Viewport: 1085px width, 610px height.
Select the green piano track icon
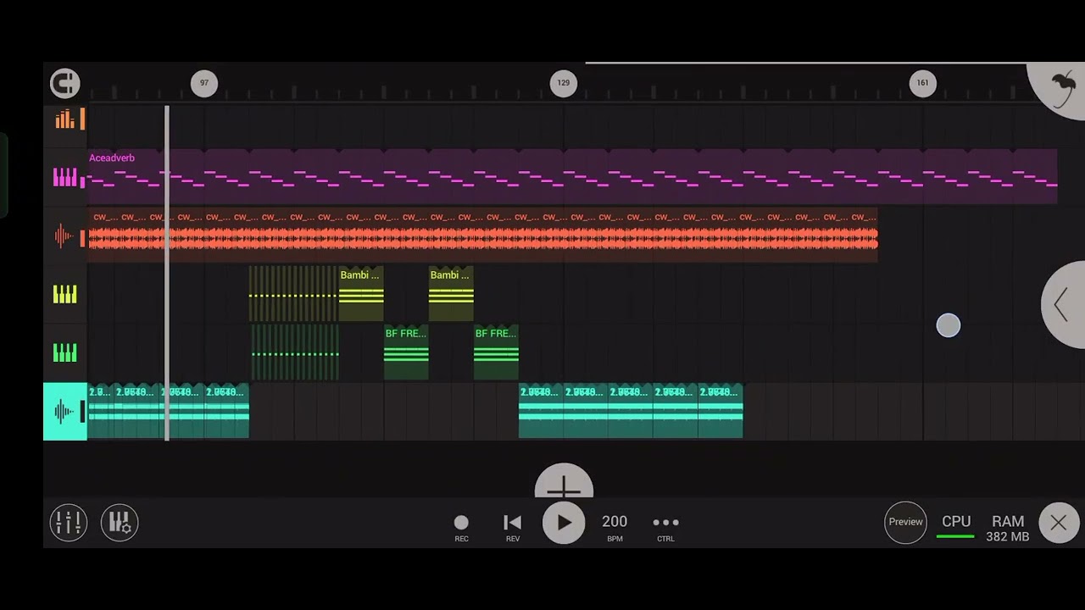(x=65, y=352)
